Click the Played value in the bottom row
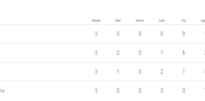 tap(96, 91)
